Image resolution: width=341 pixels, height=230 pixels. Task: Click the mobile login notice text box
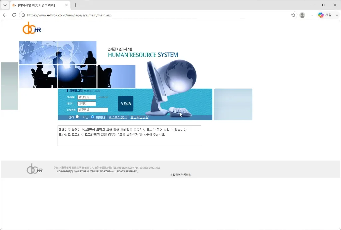click(130, 136)
